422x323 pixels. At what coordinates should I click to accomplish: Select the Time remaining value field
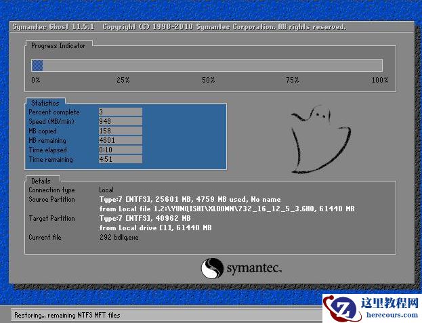120,159
